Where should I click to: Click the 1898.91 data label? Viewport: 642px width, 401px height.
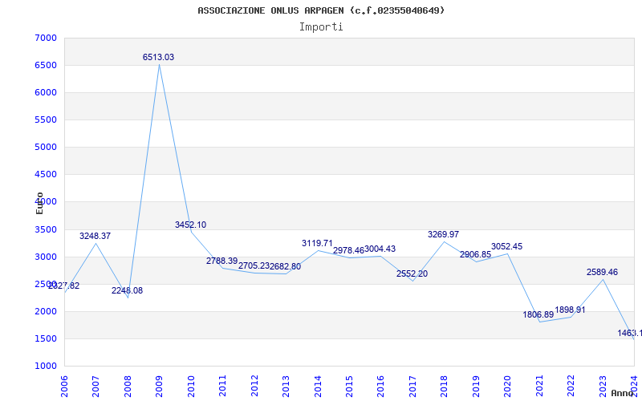click(x=570, y=310)
